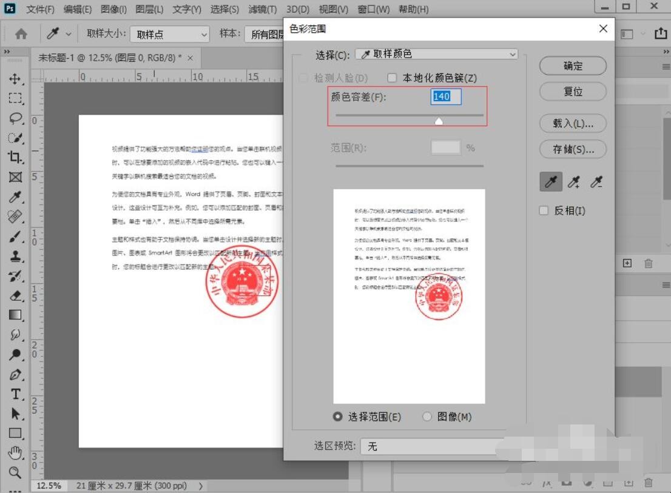Viewport: 671px width, 493px height.
Task: Click the 颜色容差 slider handle
Action: tap(439, 121)
